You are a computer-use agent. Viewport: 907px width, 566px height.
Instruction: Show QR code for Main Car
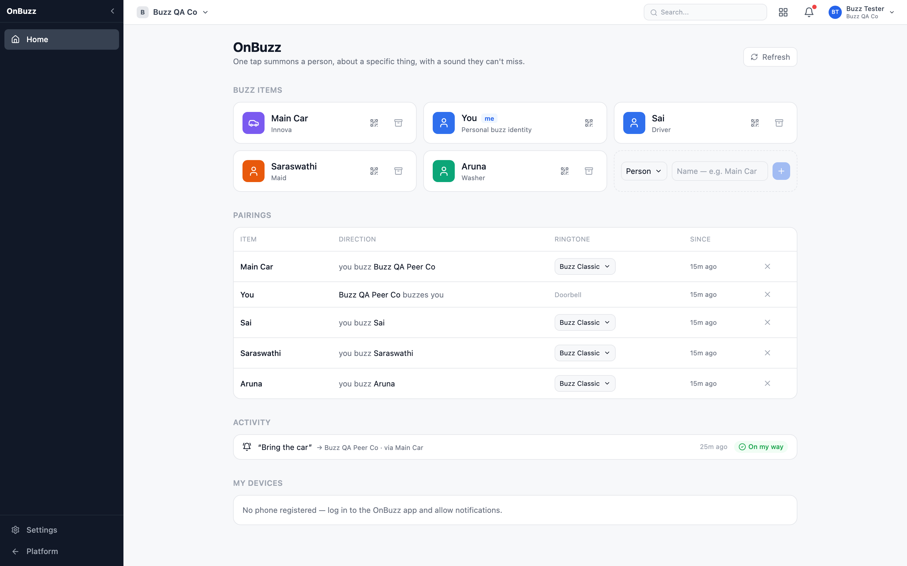click(x=374, y=123)
